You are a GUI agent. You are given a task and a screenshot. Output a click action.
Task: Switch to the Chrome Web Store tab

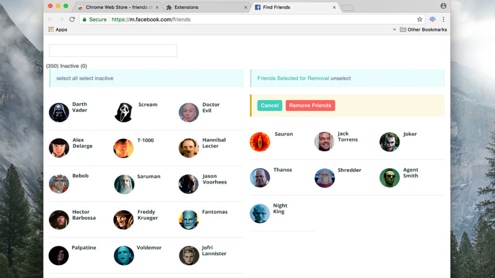click(x=118, y=7)
